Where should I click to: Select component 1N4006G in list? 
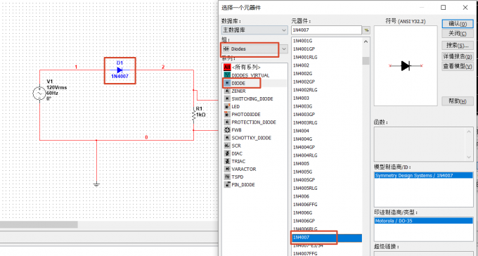(303, 212)
